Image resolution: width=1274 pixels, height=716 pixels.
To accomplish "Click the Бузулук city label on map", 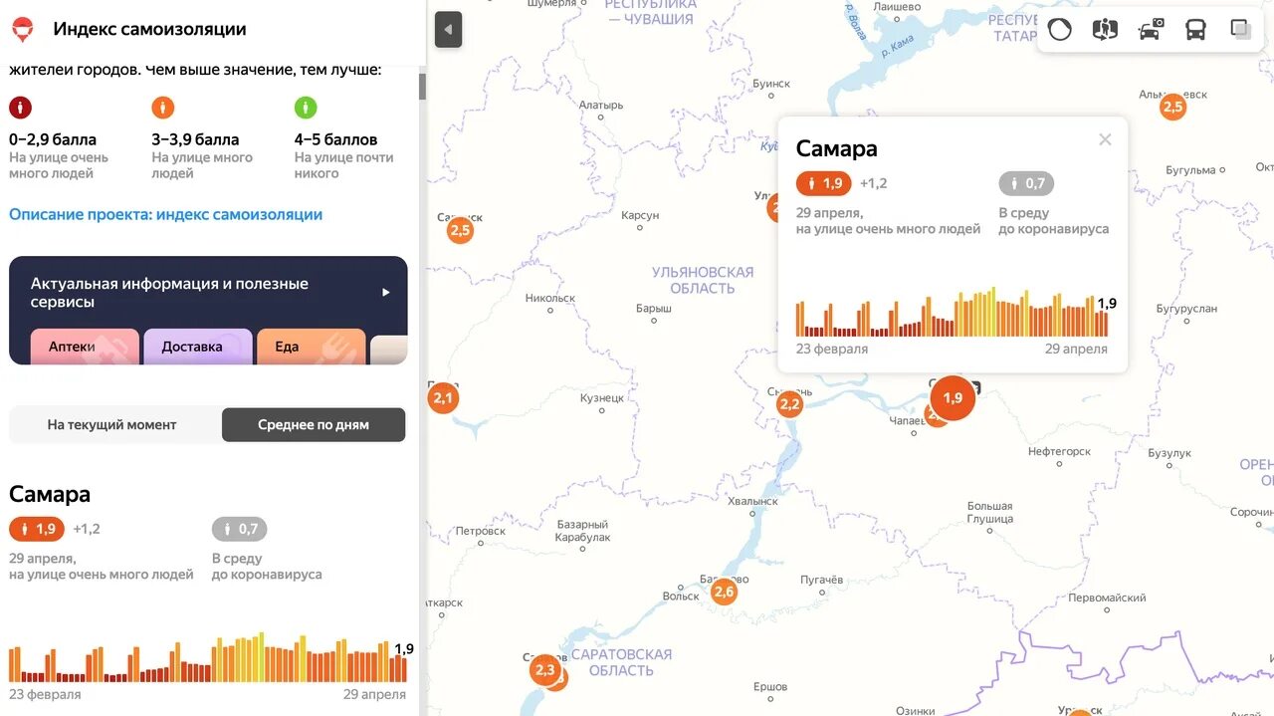I will pos(1169,453).
